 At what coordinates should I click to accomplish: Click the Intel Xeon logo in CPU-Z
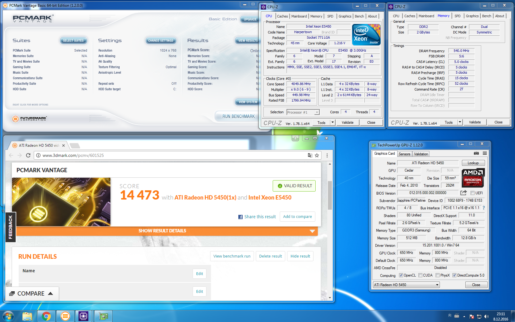366,35
